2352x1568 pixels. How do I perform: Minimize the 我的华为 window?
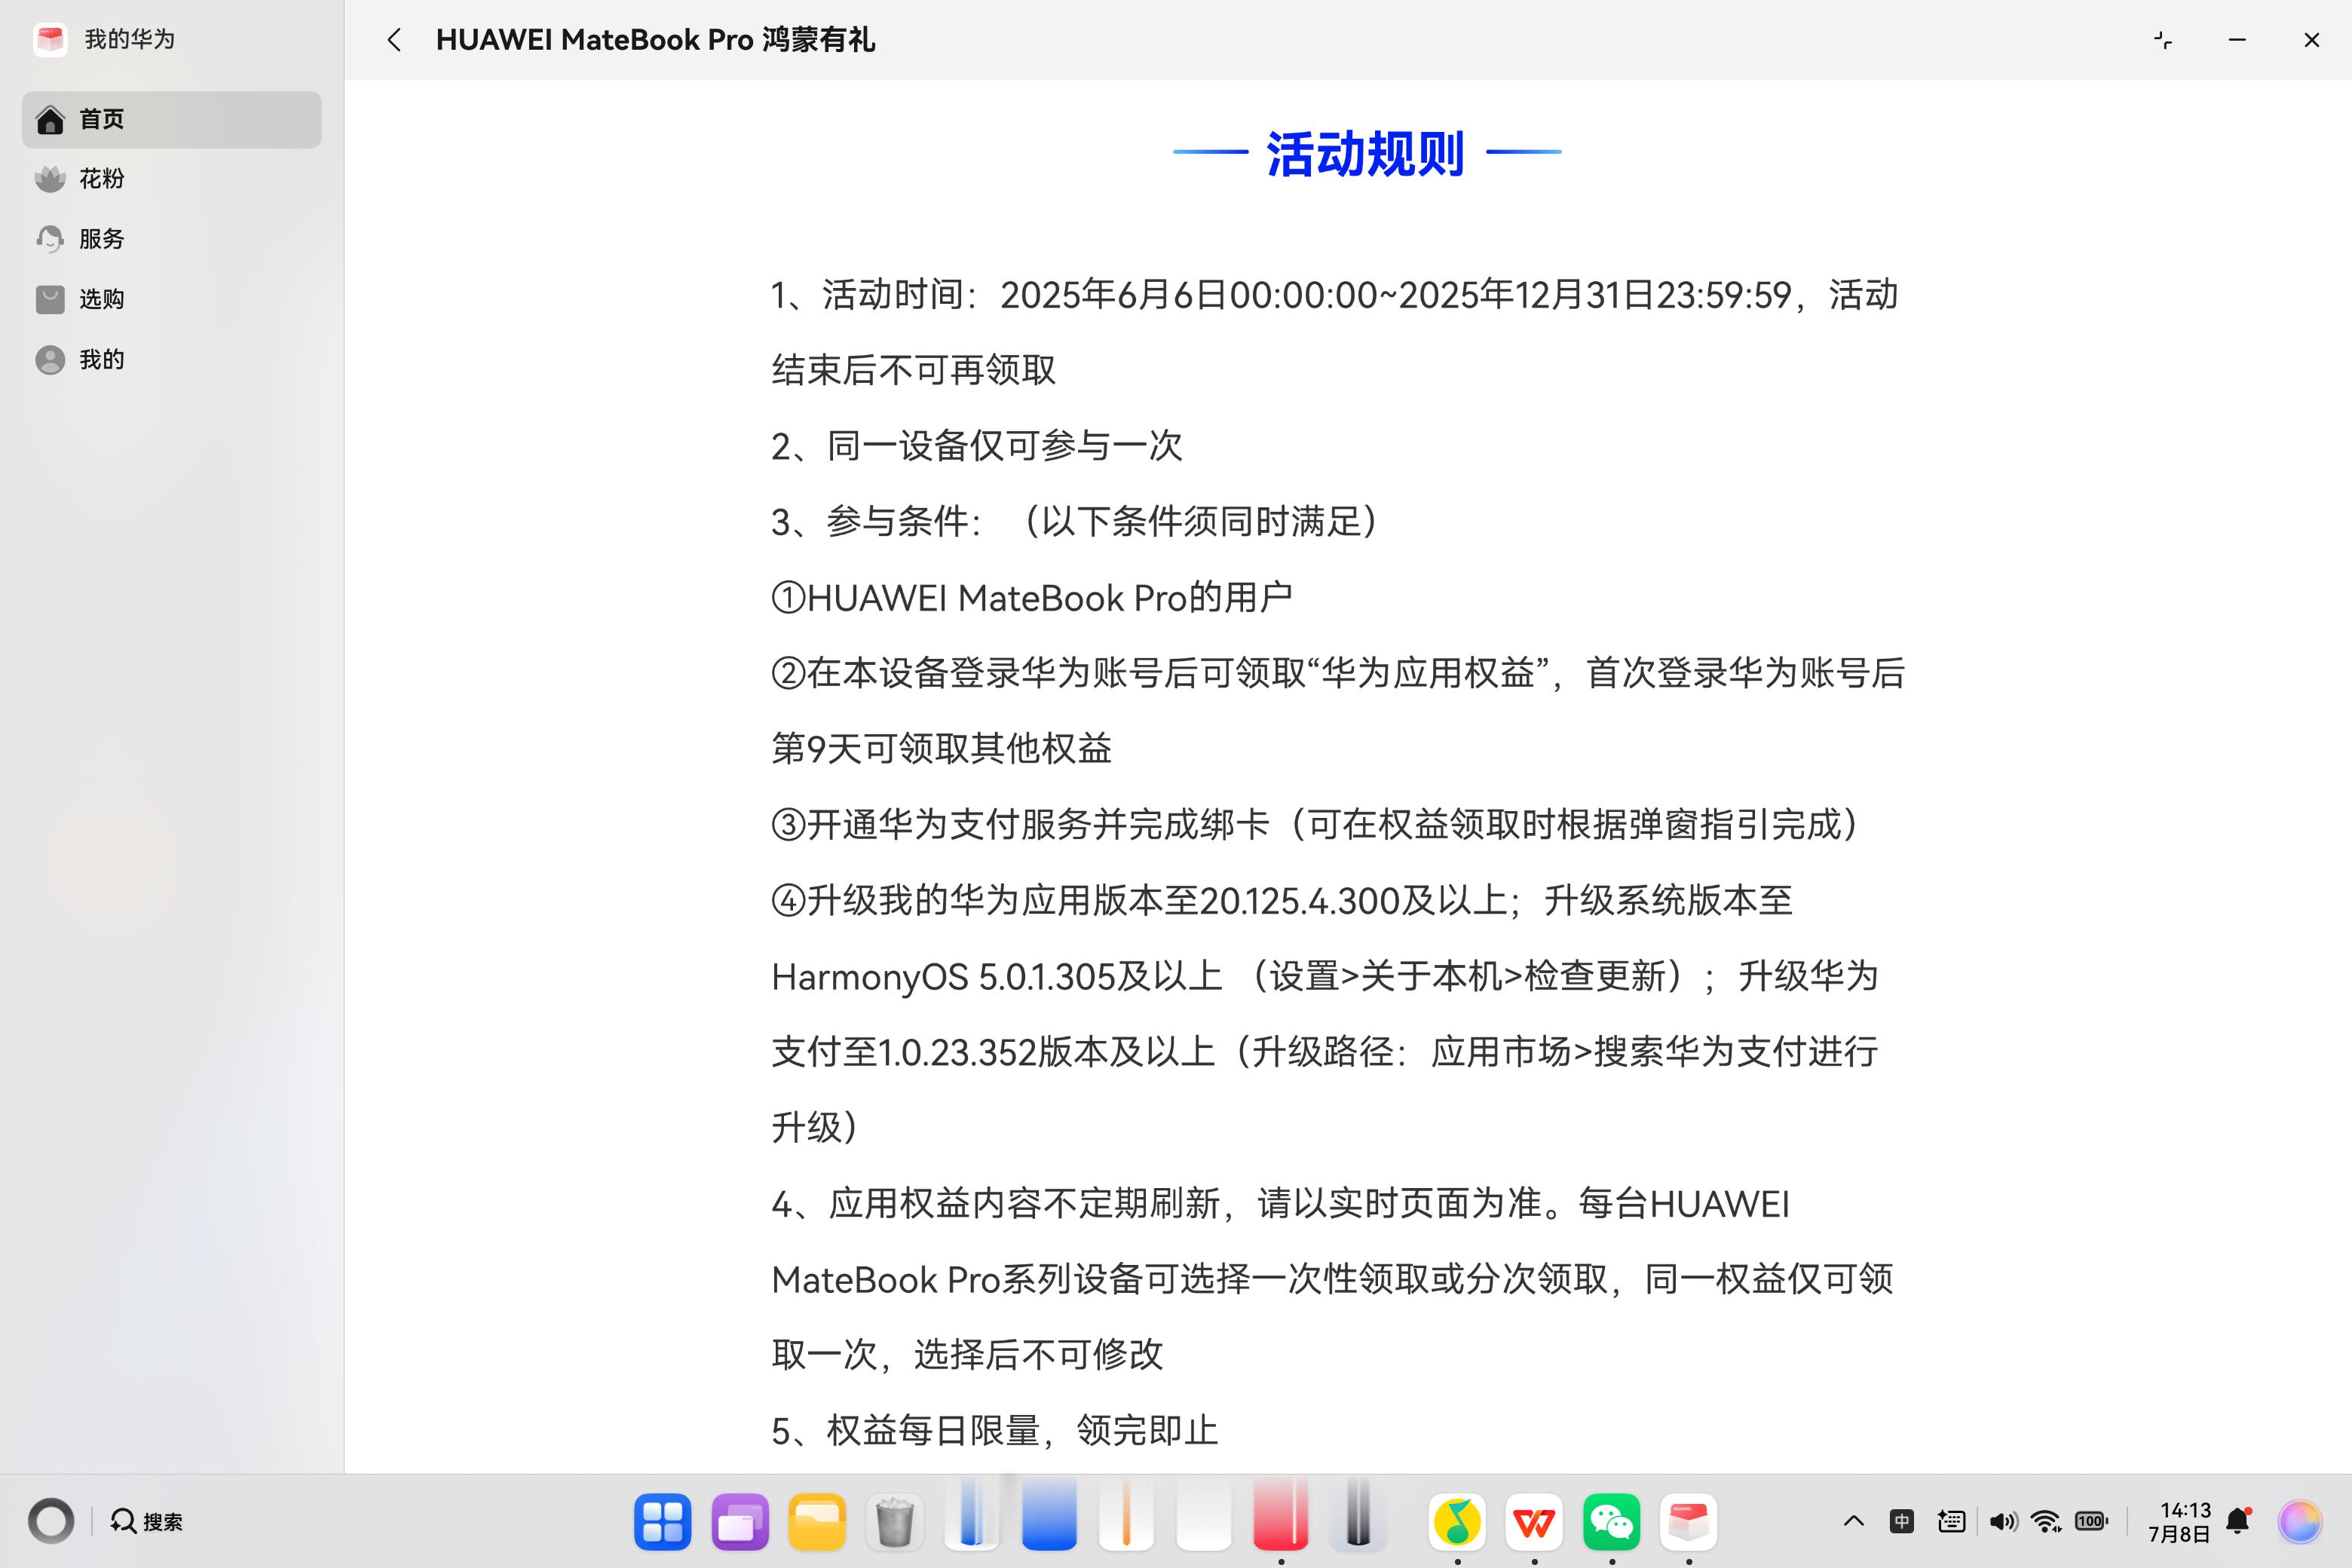(2238, 40)
